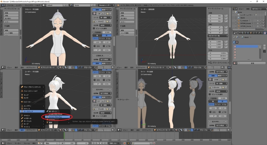Open the 色空間 sRGB dropdown in front view panel

pyautogui.click(x=106, y=25)
